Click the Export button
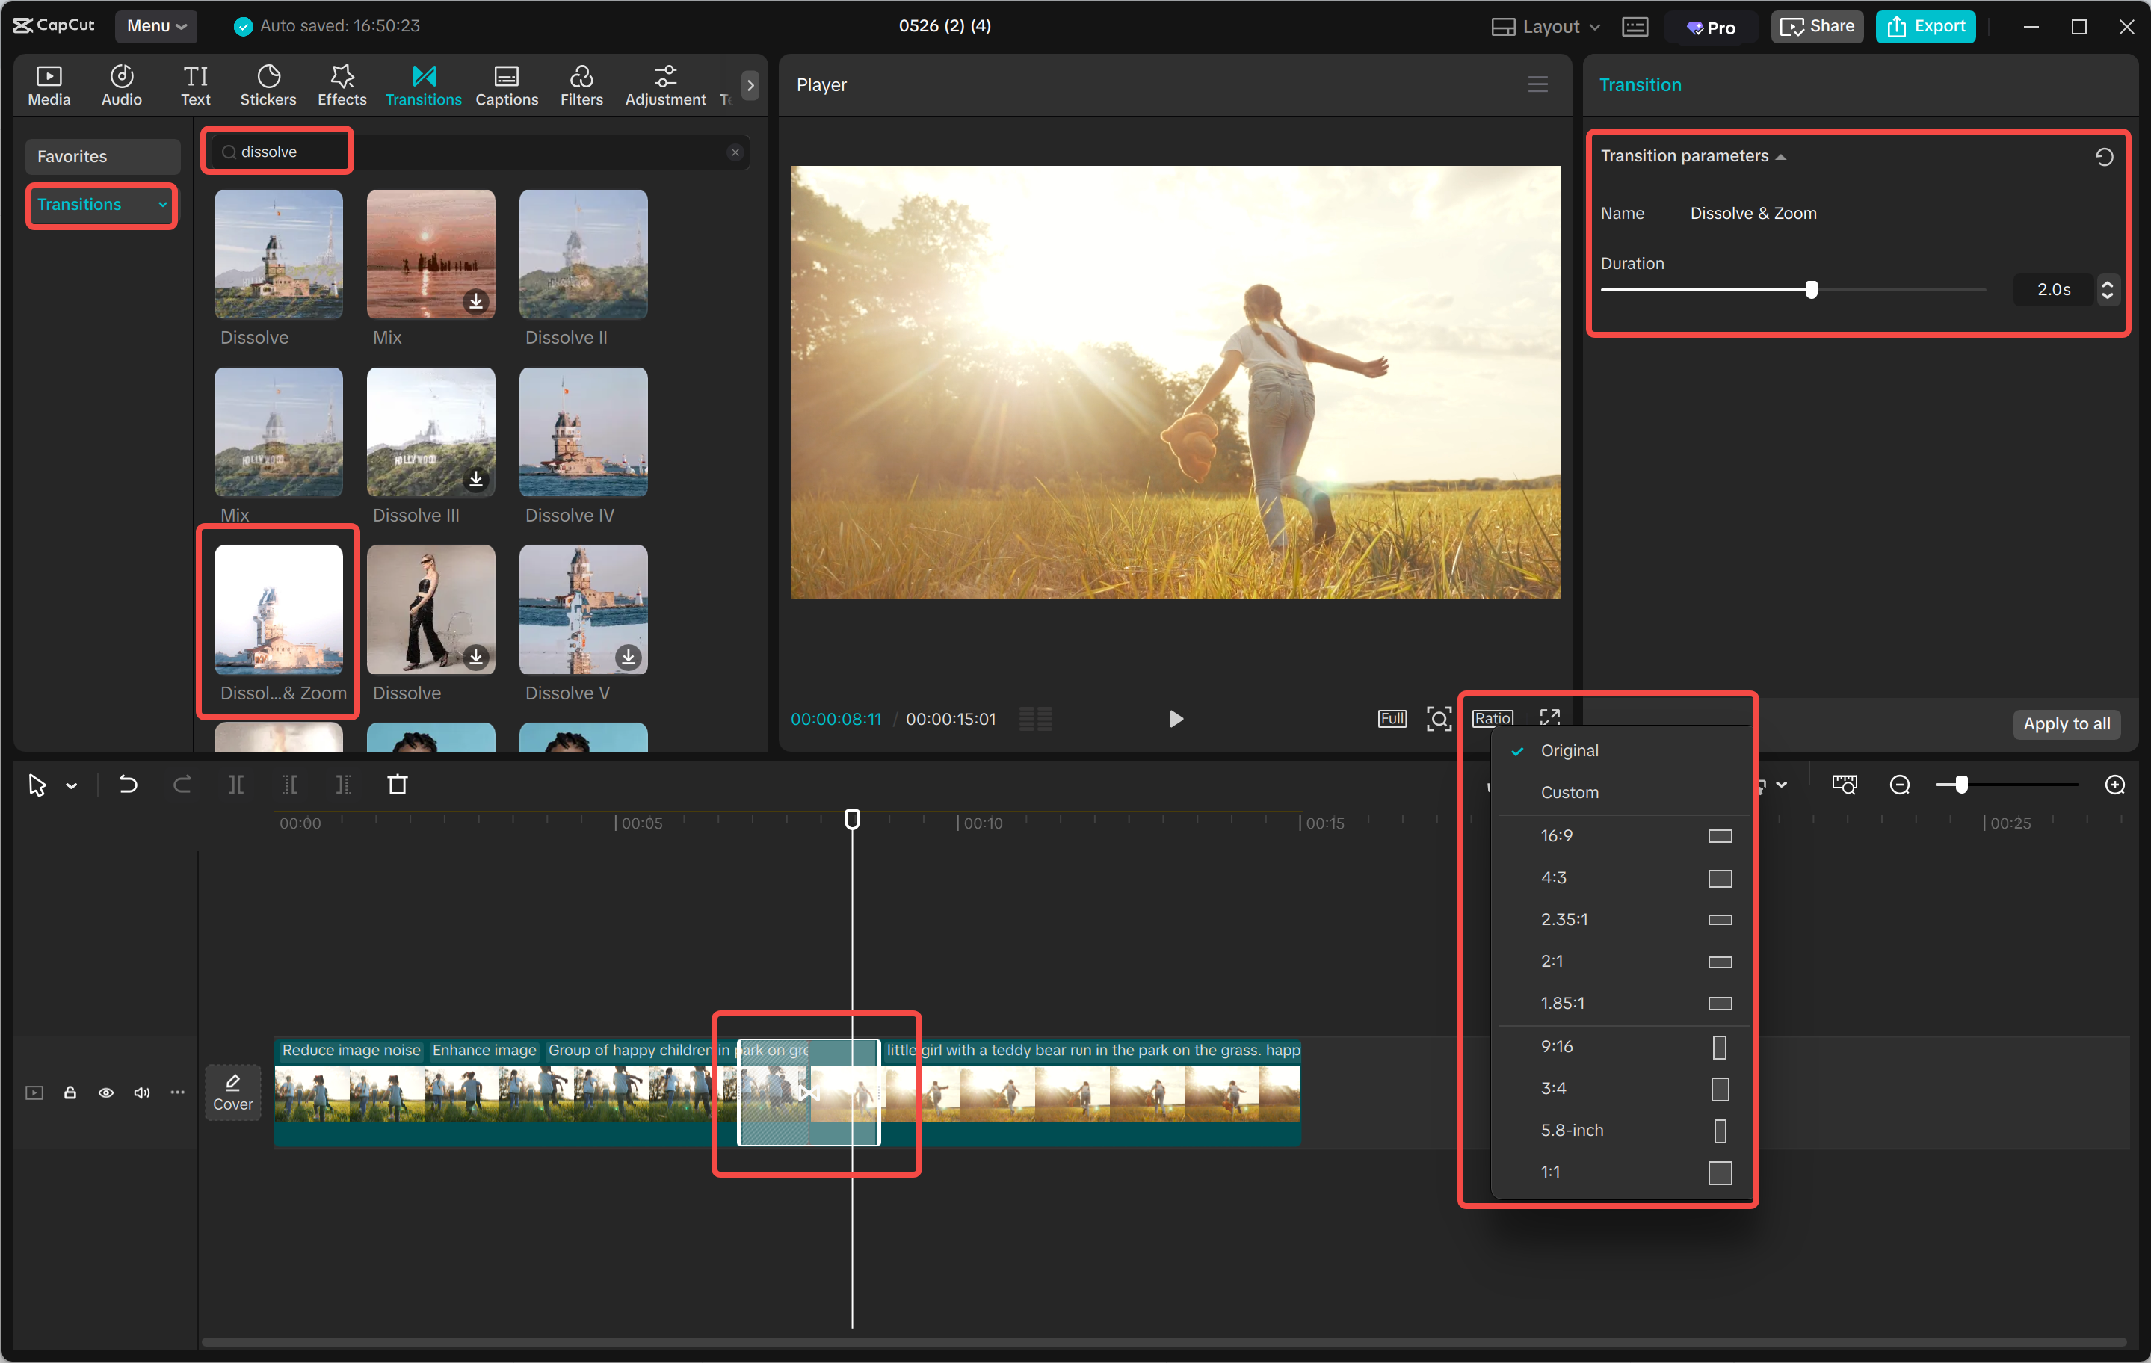The height and width of the screenshot is (1363, 2151). (1925, 26)
